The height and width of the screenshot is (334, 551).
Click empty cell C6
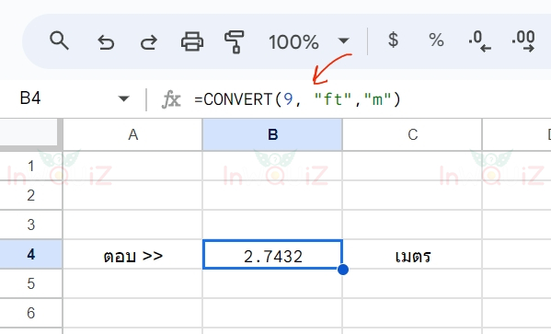[412, 313]
